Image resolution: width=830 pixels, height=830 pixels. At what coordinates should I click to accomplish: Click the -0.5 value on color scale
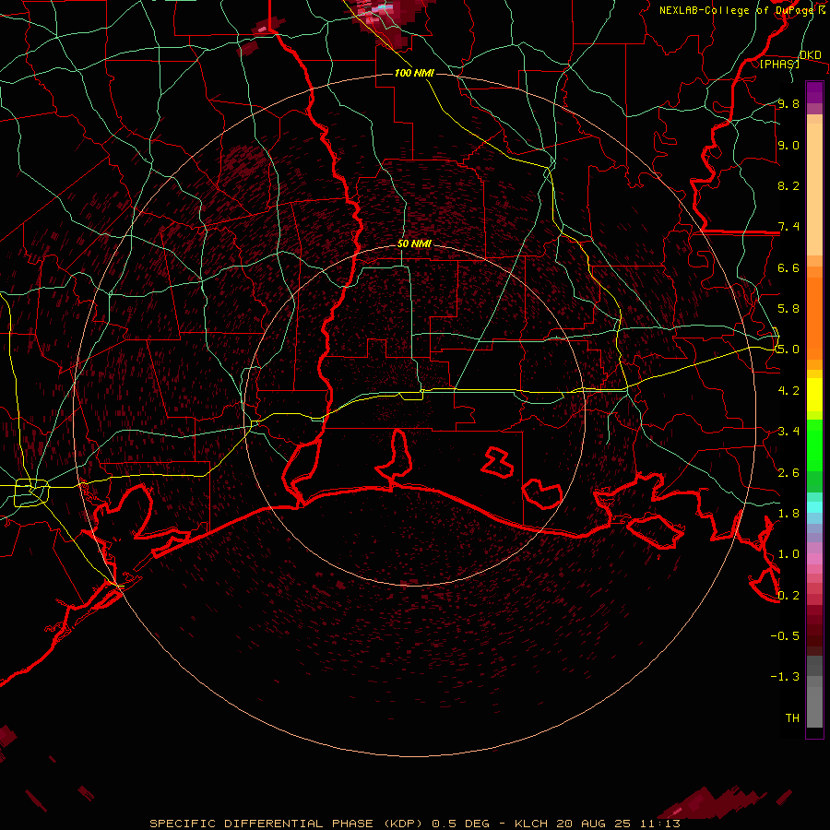(785, 635)
